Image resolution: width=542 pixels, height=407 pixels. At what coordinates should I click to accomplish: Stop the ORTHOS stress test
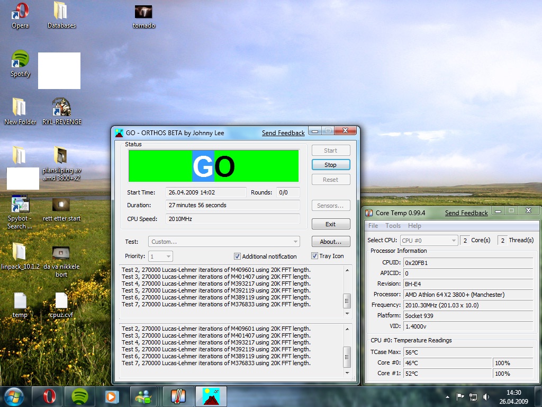331,165
